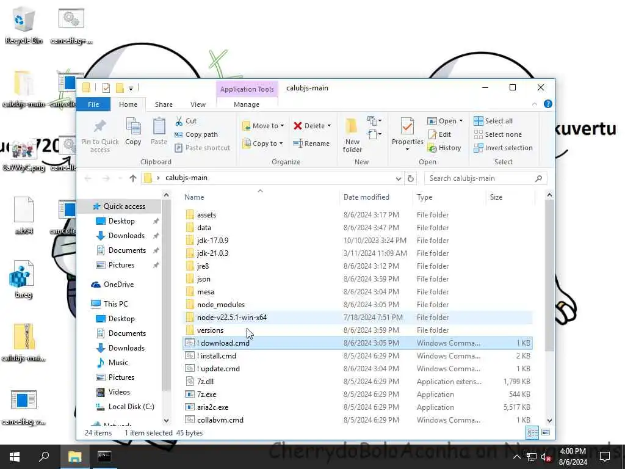The height and width of the screenshot is (469, 625).
Task: Open the address bar history dropdown
Action: [398, 178]
